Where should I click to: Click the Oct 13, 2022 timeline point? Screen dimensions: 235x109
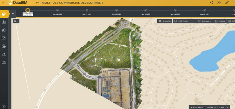pos(117,10)
